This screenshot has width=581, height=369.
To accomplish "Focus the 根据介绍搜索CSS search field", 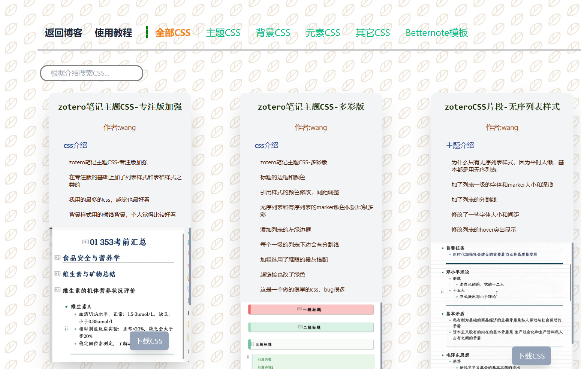I will (x=91, y=73).
